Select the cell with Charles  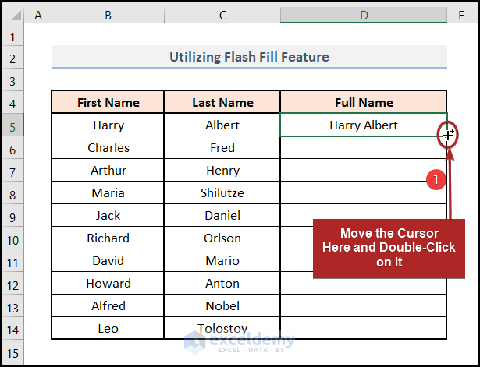click(108, 148)
